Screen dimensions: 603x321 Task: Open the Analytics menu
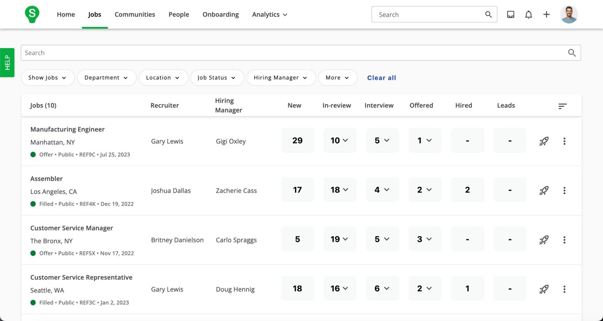pos(270,15)
